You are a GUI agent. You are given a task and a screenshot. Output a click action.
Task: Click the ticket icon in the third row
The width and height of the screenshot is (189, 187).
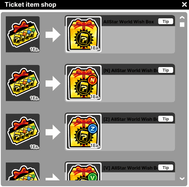(23, 132)
